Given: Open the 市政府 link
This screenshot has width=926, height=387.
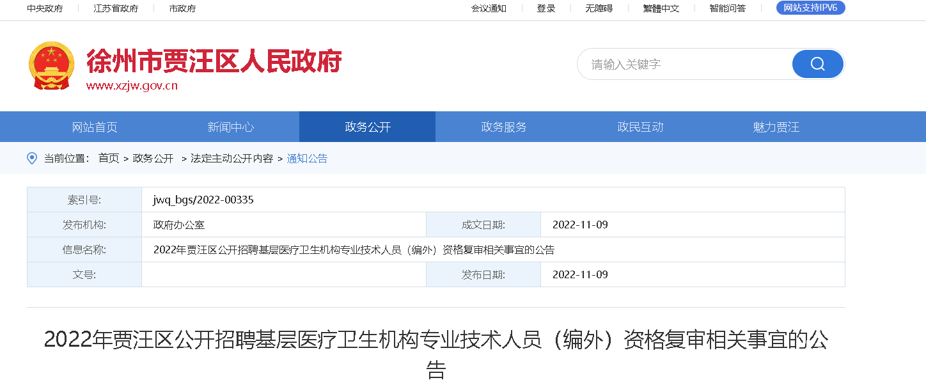Looking at the screenshot, I should 182,8.
